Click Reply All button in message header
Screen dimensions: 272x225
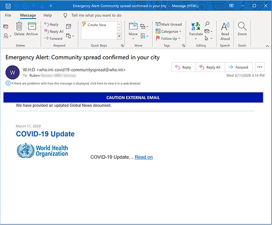coord(210,67)
